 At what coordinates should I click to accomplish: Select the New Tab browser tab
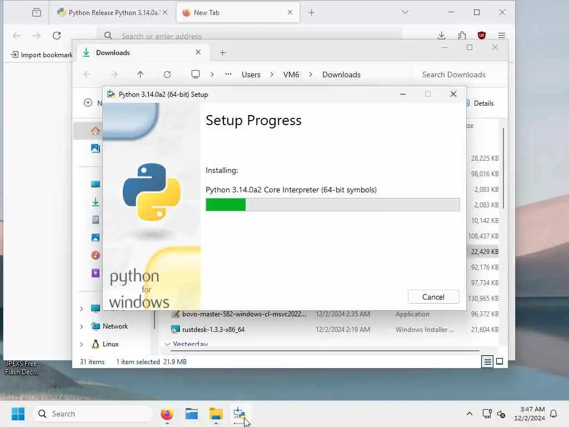point(238,13)
